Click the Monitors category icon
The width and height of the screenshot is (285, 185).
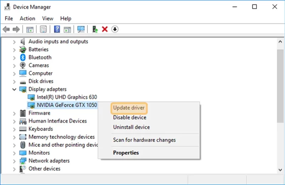pyautogui.click(x=23, y=153)
